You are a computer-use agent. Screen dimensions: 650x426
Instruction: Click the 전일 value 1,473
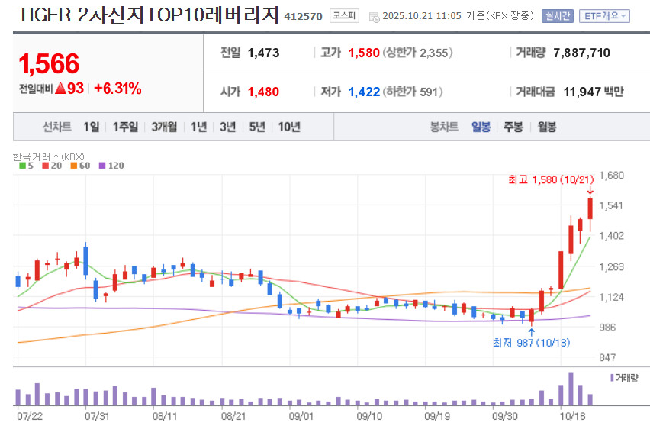coord(264,53)
